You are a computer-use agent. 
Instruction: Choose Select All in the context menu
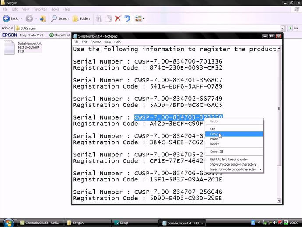tap(234, 152)
